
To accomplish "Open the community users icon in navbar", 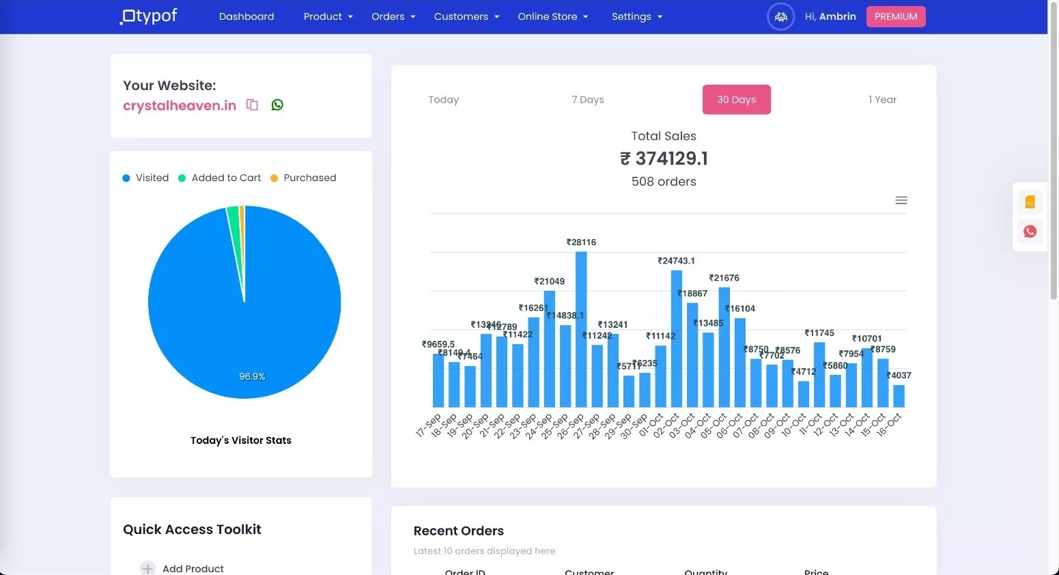I will coord(780,16).
